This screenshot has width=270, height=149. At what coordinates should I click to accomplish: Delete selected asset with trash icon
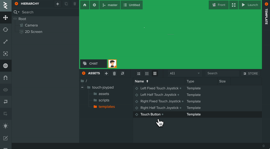(114, 73)
